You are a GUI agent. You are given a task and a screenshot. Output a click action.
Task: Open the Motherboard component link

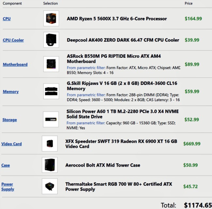point(15,64)
